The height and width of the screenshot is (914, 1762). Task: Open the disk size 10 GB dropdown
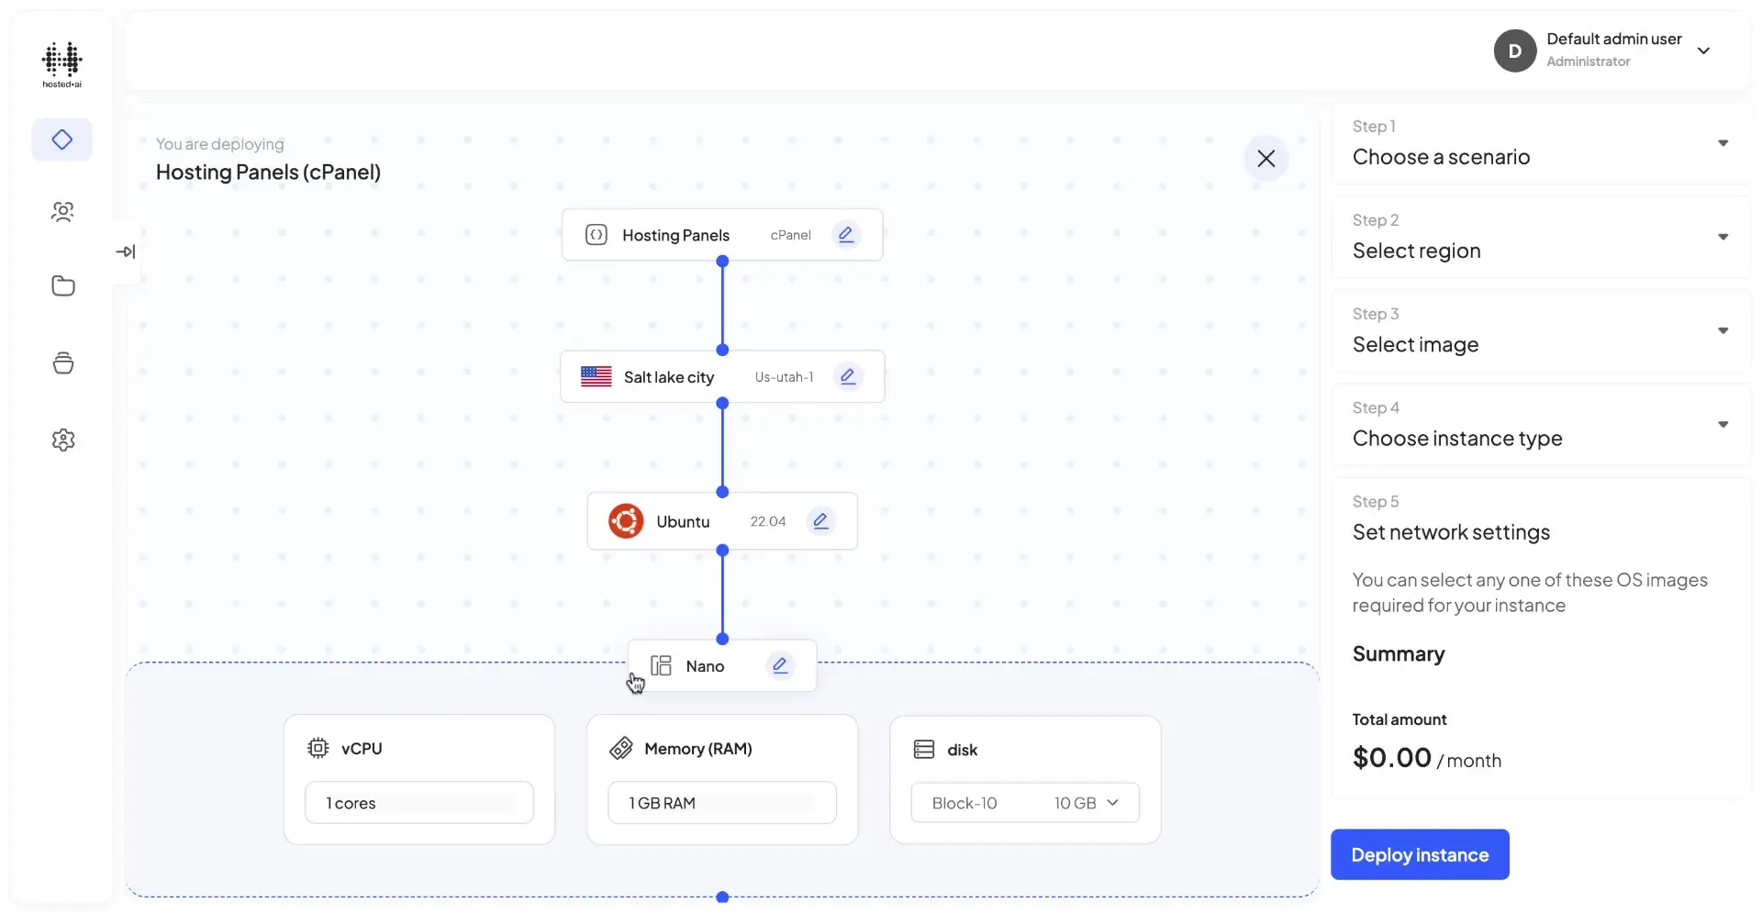[x=1113, y=802]
